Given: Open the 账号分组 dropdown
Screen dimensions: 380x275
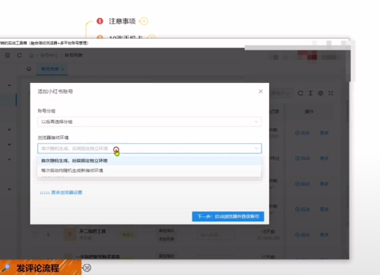Looking at the screenshot, I should coord(150,122).
